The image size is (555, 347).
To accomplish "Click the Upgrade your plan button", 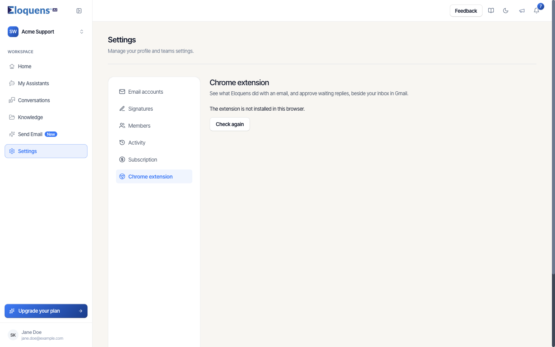I will [46, 311].
